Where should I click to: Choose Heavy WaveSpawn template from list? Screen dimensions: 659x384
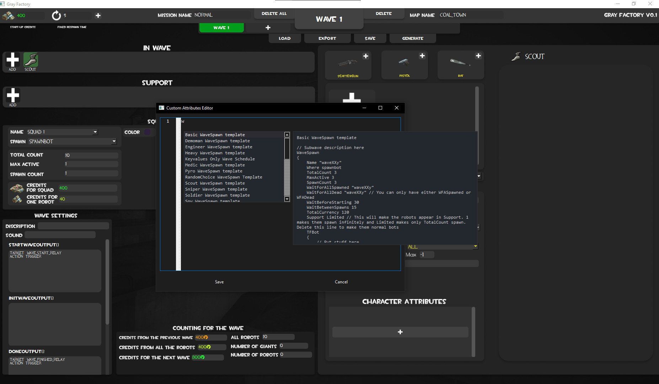(215, 153)
